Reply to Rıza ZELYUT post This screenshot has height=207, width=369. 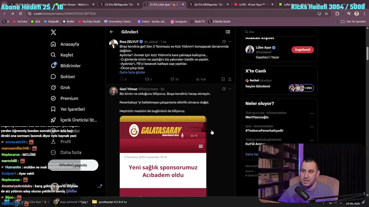122,79
